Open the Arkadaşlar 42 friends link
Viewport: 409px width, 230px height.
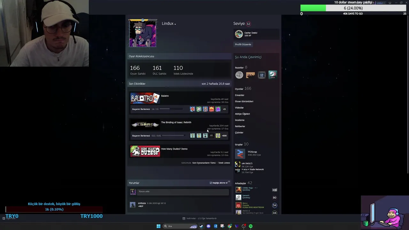click(x=243, y=183)
